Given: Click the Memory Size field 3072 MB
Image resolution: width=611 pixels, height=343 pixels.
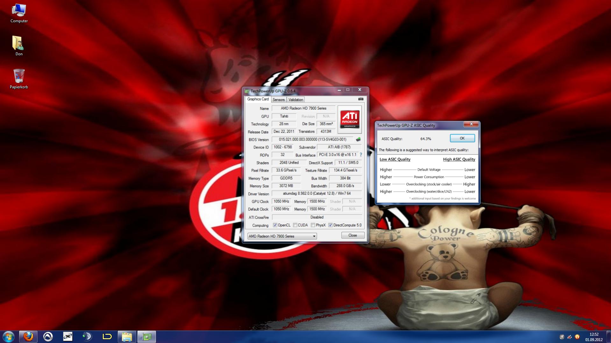Looking at the screenshot, I should [x=286, y=186].
